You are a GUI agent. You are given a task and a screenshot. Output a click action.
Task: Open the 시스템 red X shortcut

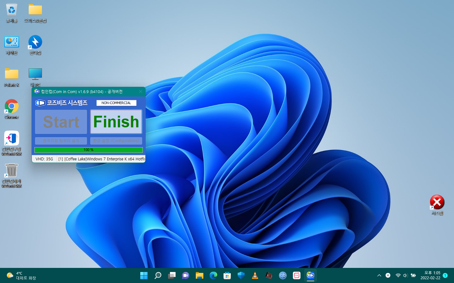coord(437,205)
